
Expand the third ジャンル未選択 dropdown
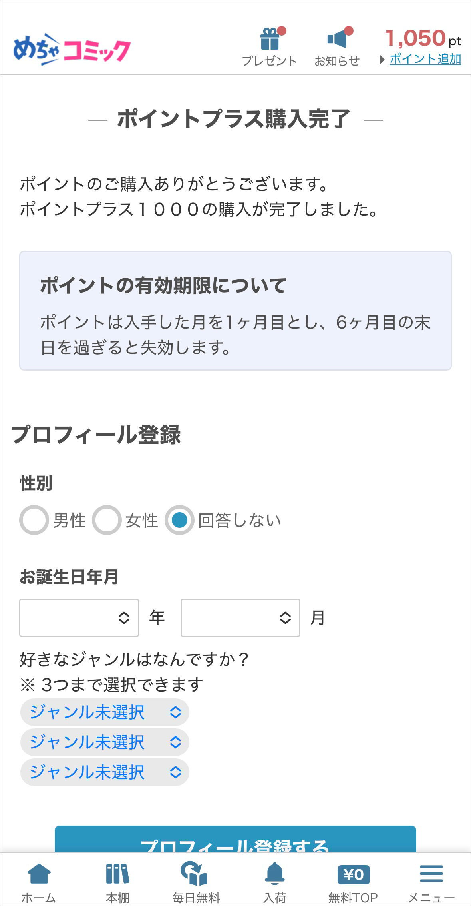(105, 772)
